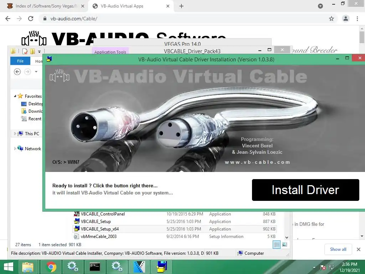Go forward in Chrome browser
This screenshot has height=274, width=365.
tap(19, 19)
